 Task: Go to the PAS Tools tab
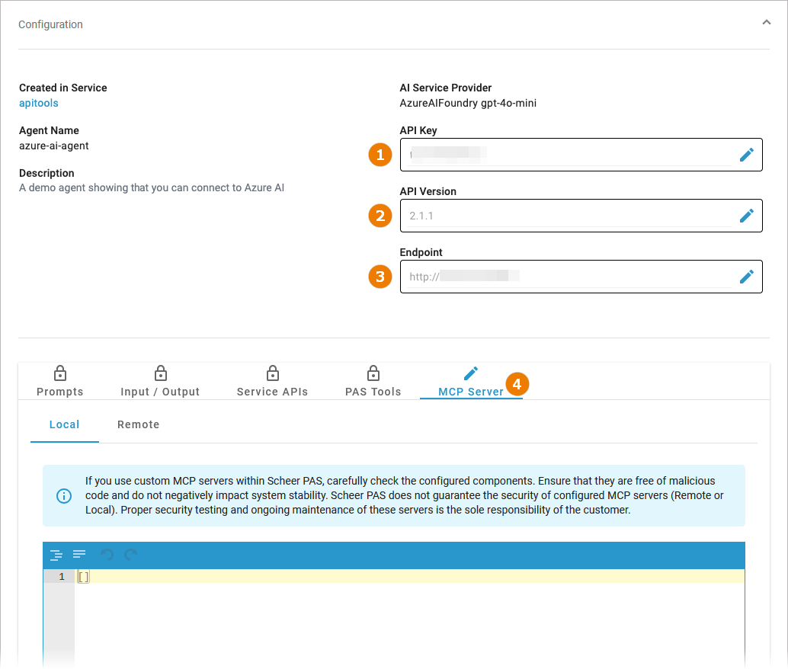pyautogui.click(x=373, y=382)
